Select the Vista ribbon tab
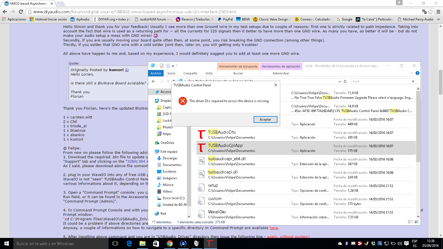Viewport: 443px width, 249px height. pyautogui.click(x=209, y=73)
